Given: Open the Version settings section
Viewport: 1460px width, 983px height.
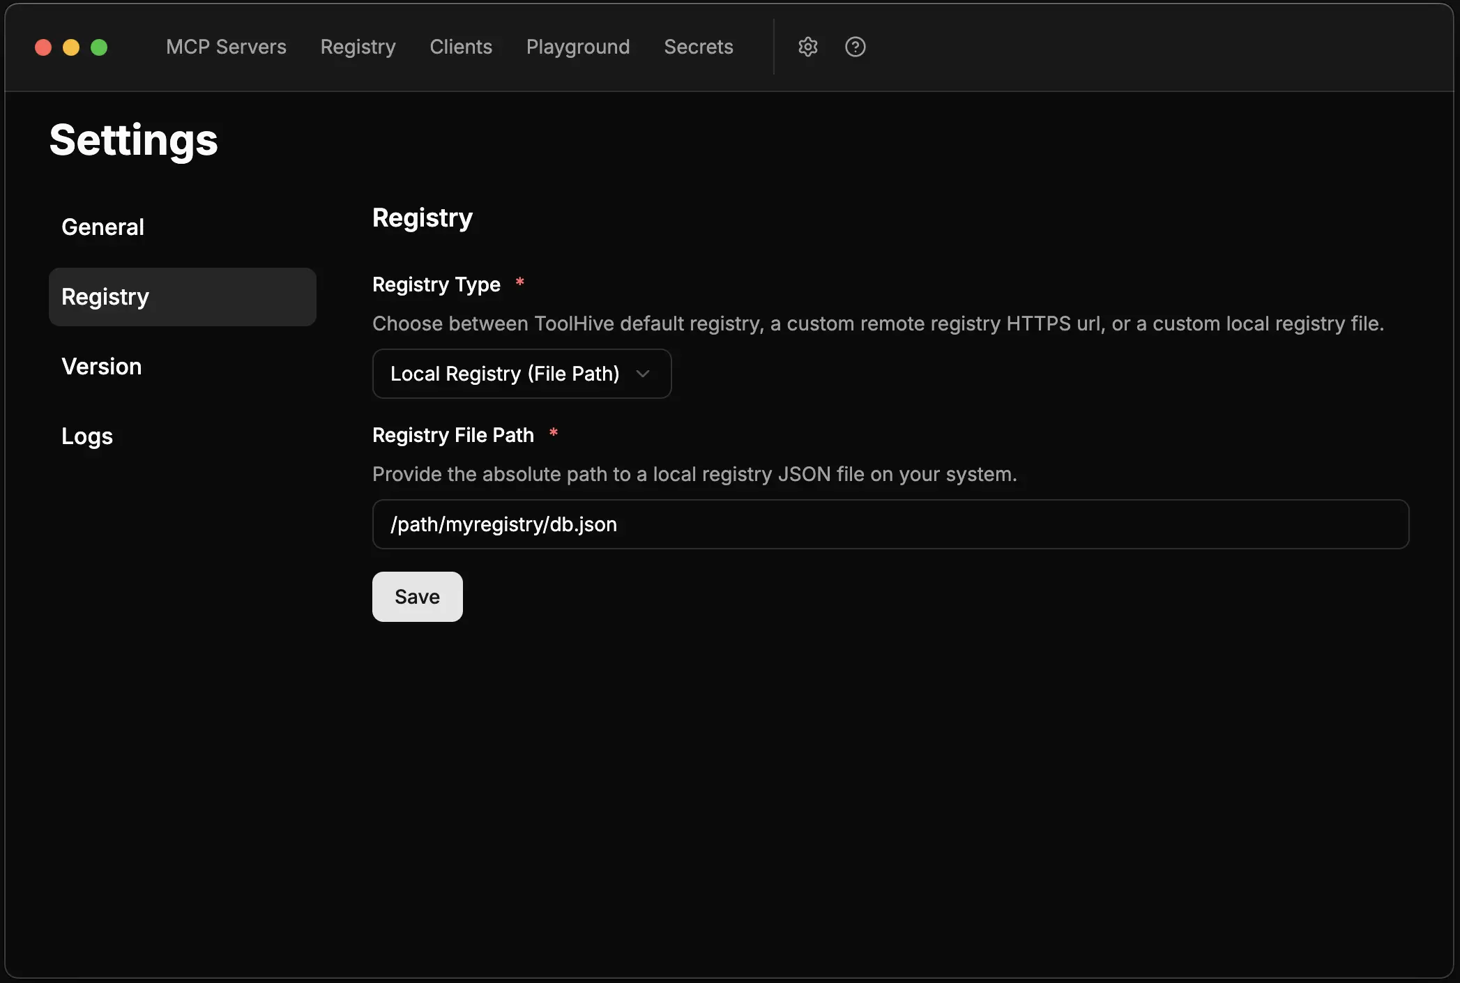Looking at the screenshot, I should point(102,366).
